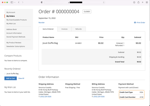Select the order date September 15, 2022
The width and height of the screenshot is (150, 106).
pyautogui.click(x=47, y=18)
